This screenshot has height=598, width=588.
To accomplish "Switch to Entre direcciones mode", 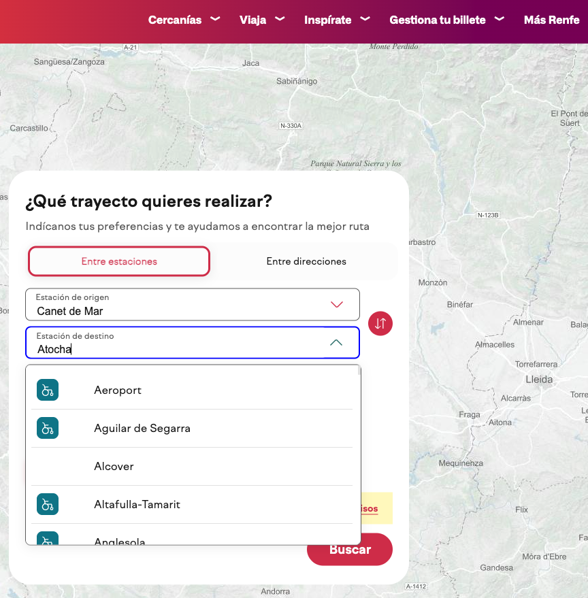I will (306, 261).
